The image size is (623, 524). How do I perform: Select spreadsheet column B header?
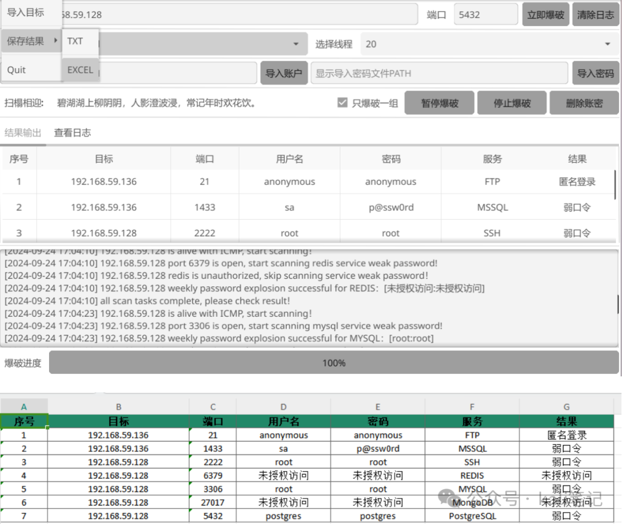coord(118,407)
